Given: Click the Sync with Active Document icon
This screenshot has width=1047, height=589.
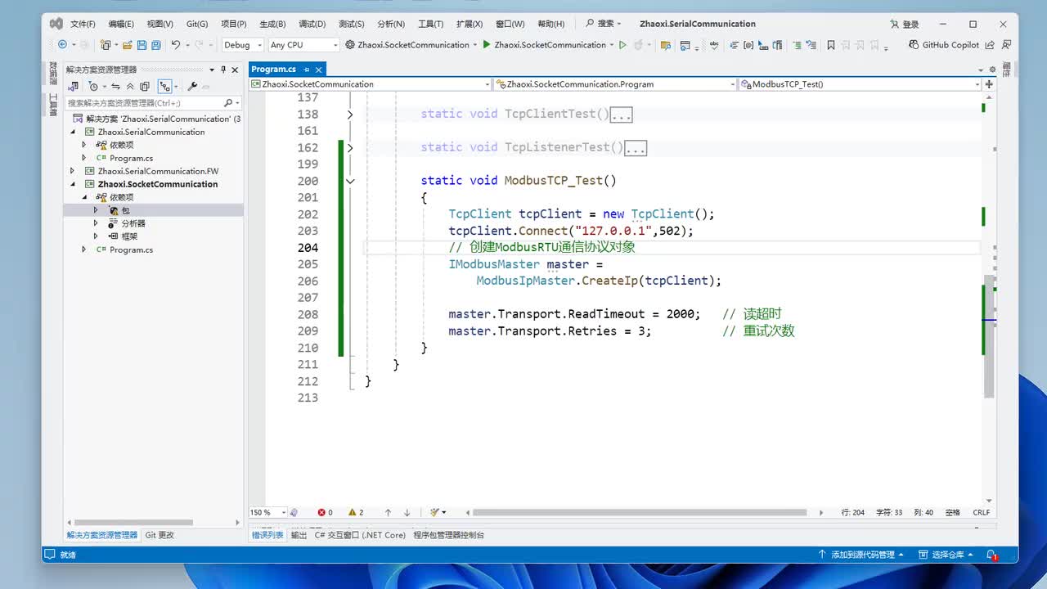Looking at the screenshot, I should [x=115, y=86].
